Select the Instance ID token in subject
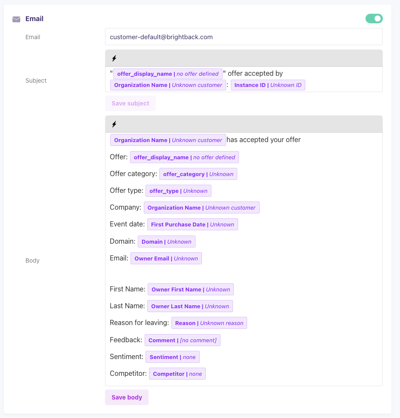Viewport: 400px width, 418px height. [267, 85]
